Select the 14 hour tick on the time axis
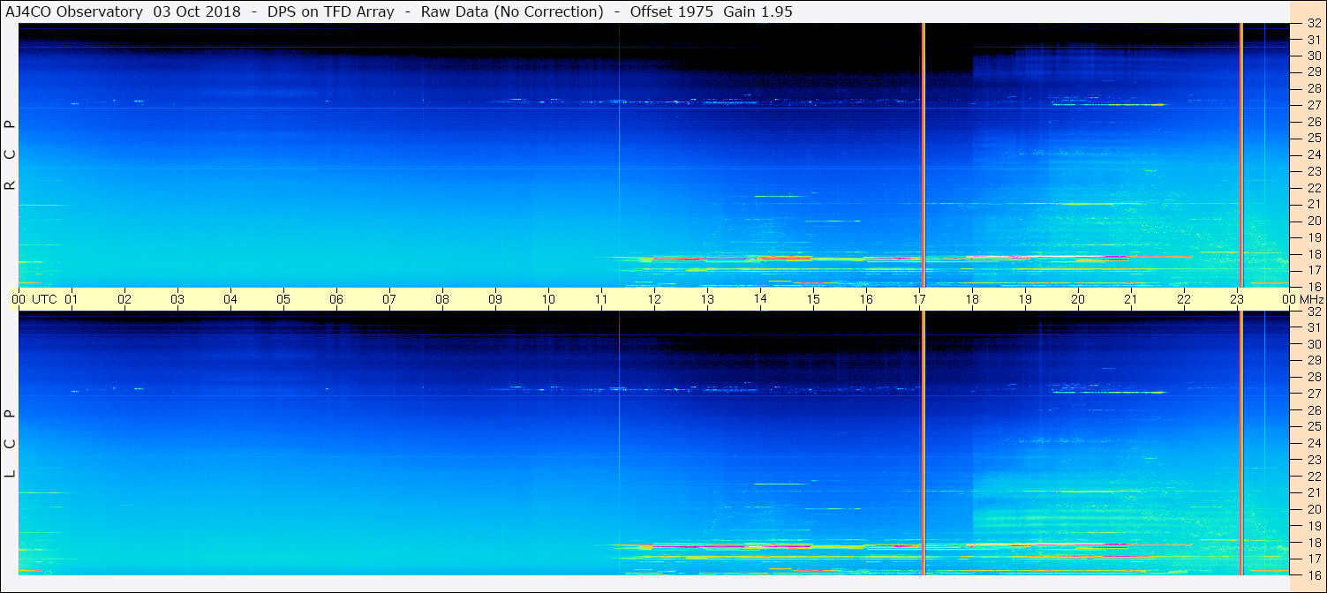 click(760, 299)
